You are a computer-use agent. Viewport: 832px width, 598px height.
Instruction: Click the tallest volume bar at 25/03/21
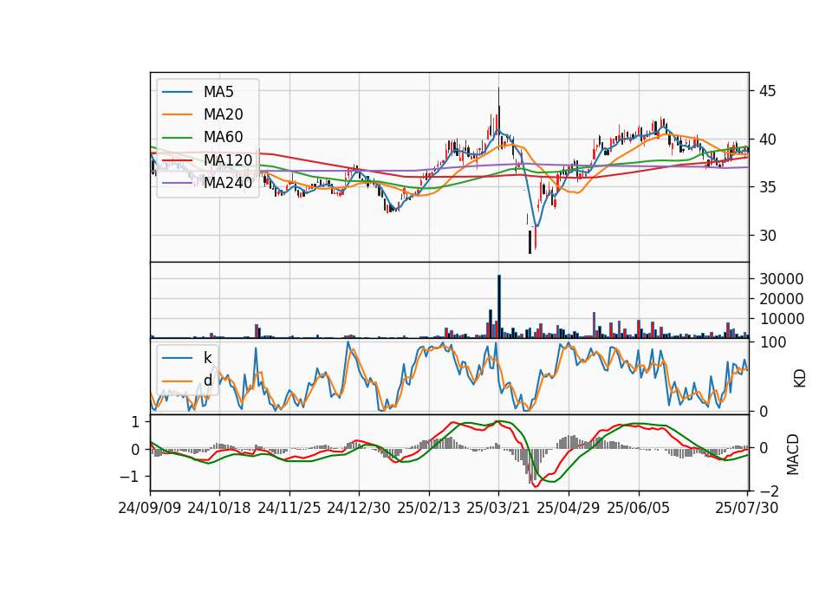tap(499, 306)
